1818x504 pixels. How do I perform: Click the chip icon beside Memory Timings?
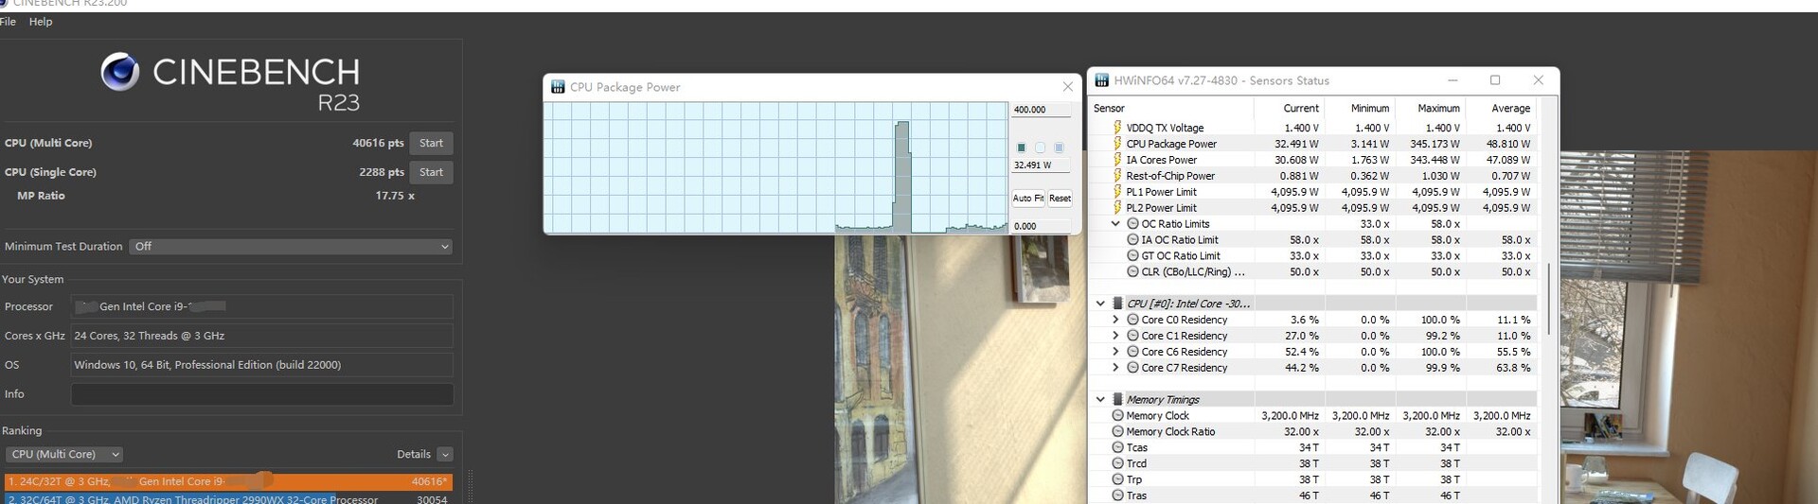(x=1117, y=400)
